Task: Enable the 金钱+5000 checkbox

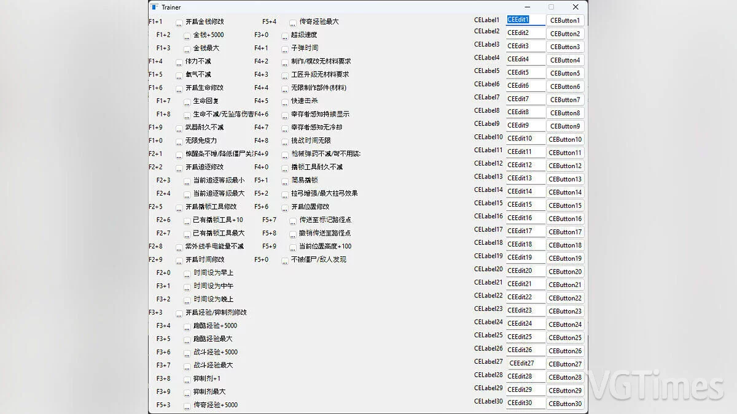Action: pos(187,36)
